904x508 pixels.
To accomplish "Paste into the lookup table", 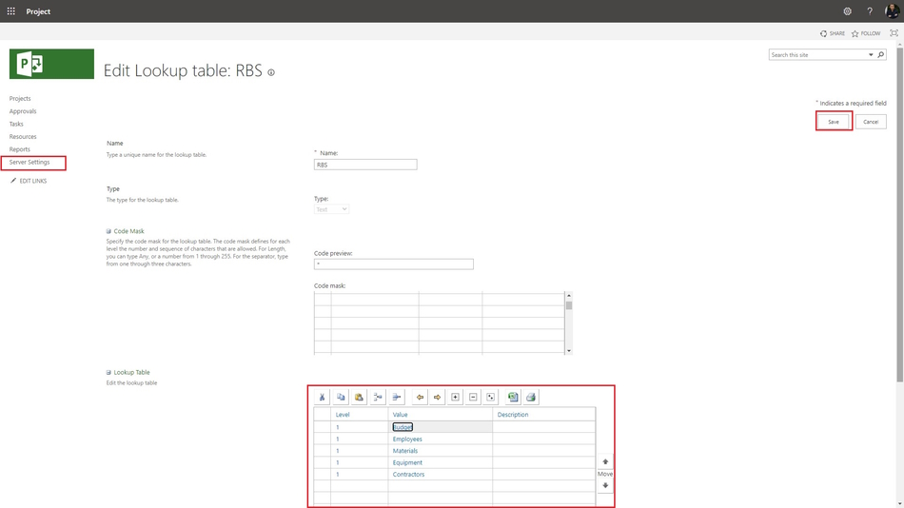I will 359,397.
